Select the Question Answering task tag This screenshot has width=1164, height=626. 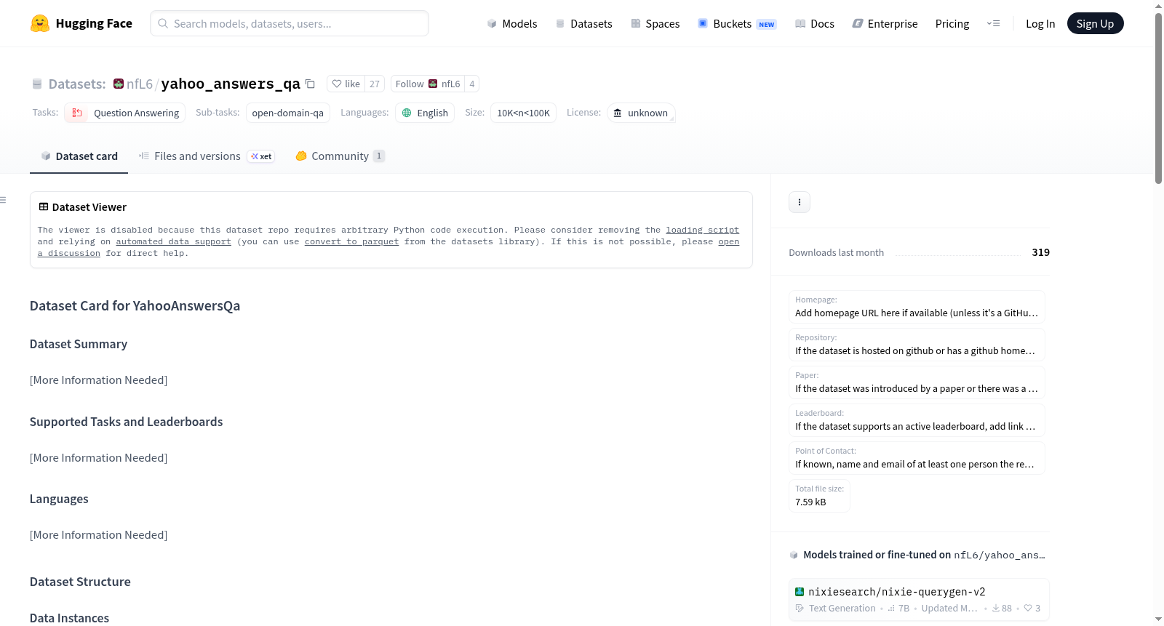125,113
